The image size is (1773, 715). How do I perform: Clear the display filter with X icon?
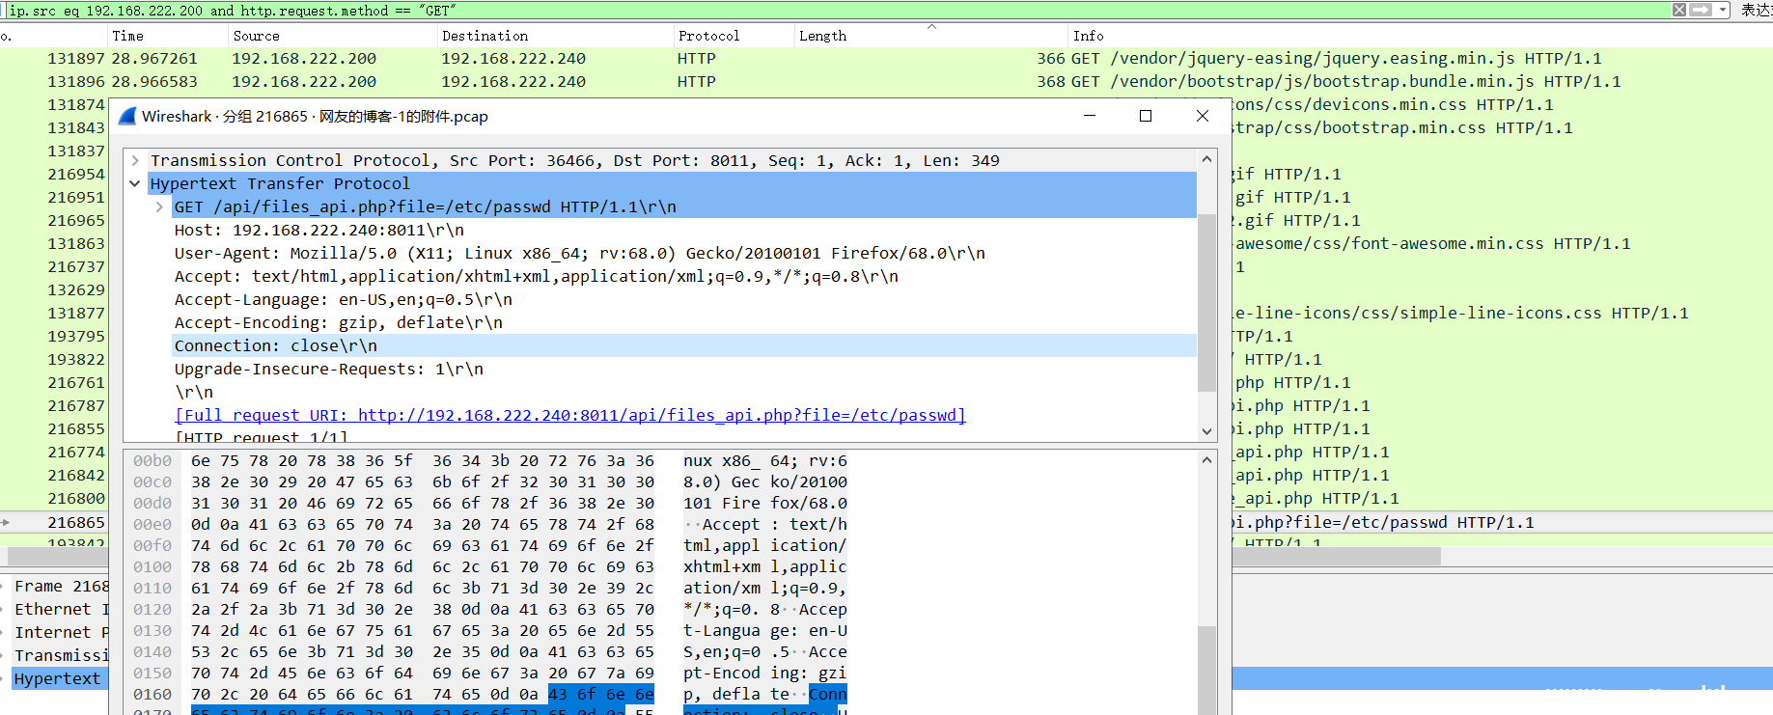tap(1679, 10)
